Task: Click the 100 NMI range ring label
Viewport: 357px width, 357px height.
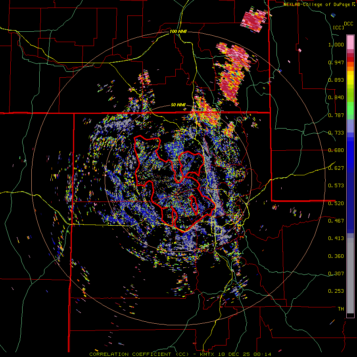Action: [178, 31]
